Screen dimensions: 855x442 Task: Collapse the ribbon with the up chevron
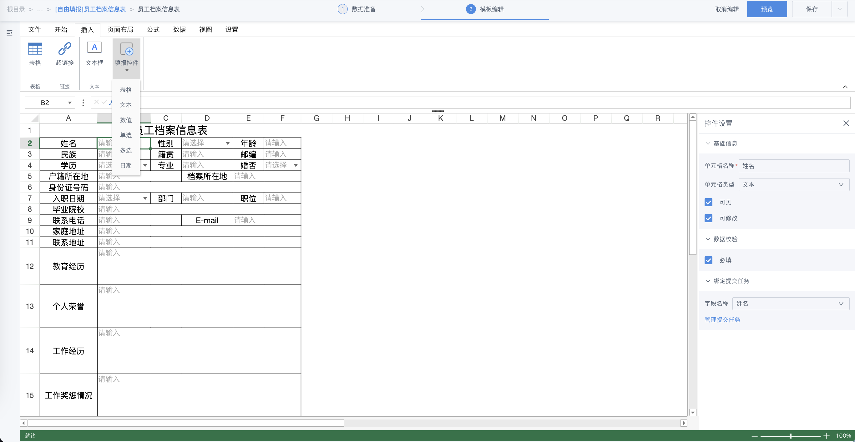point(845,87)
